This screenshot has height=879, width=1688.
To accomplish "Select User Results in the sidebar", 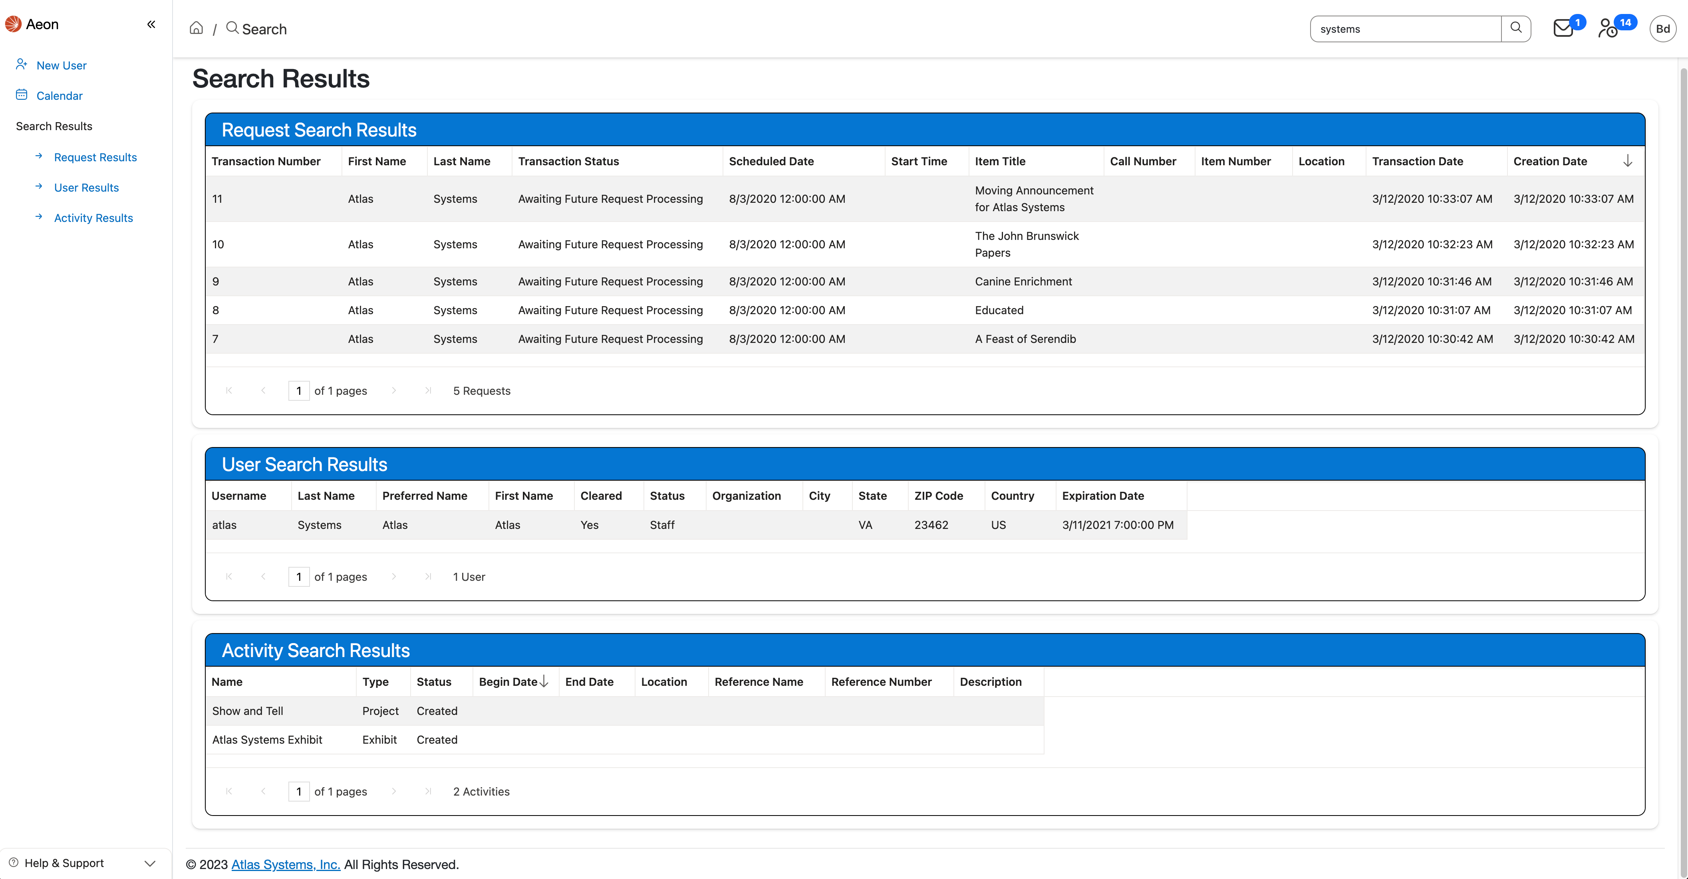I will [86, 187].
